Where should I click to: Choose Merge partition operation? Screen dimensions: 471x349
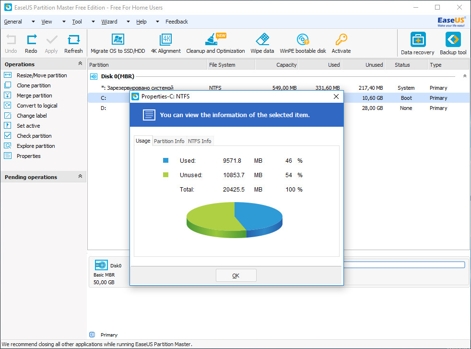pyautogui.click(x=34, y=96)
